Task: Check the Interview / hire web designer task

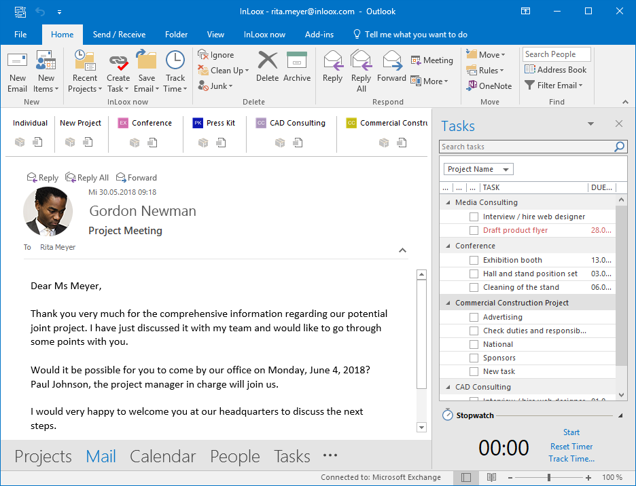Action: coord(474,217)
